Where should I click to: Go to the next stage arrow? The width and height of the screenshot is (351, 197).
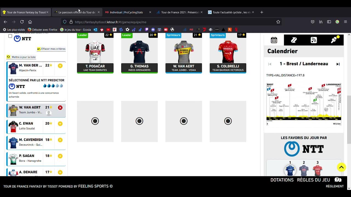pyautogui.click(x=338, y=64)
